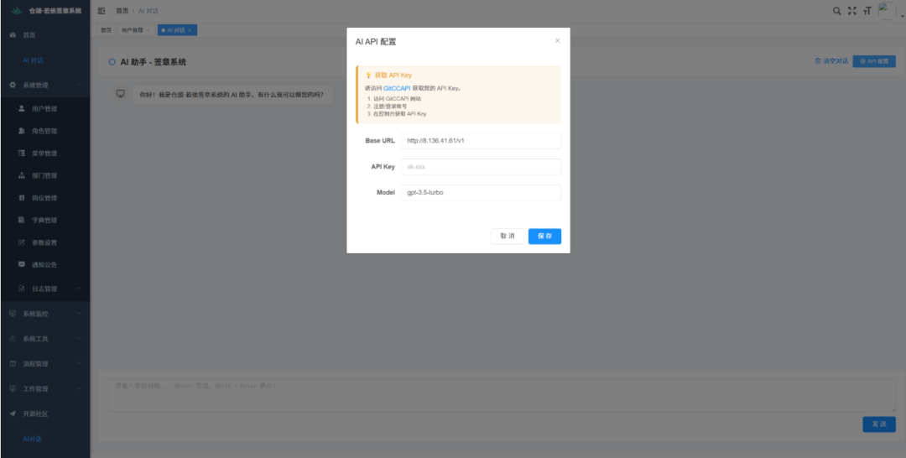
Task: Click 取消 to cancel the dialog
Action: [508, 237]
